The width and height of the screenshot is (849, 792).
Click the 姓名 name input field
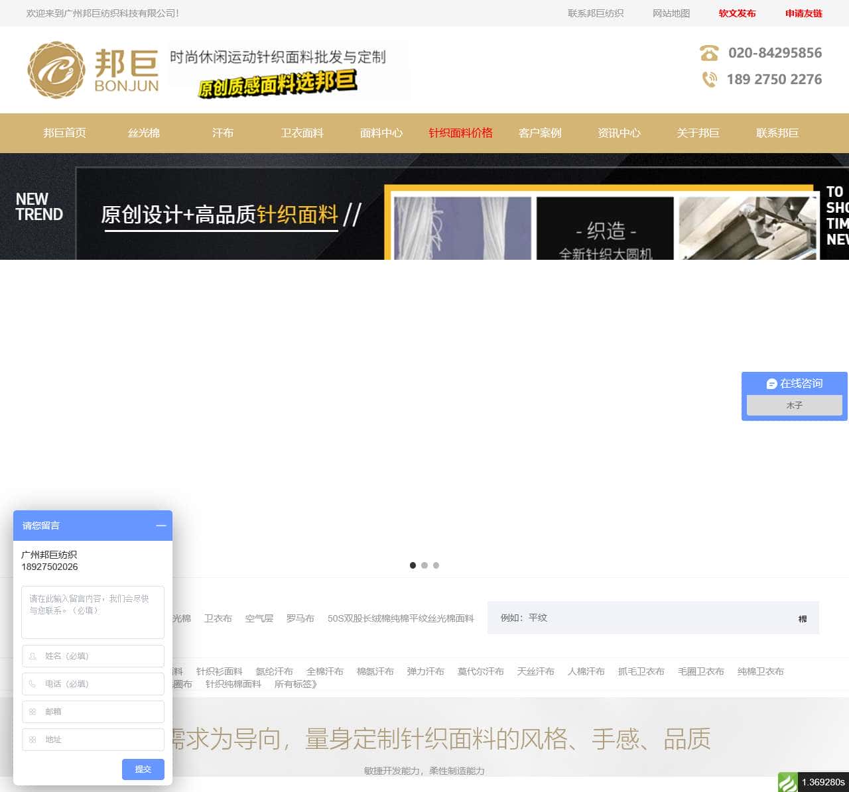pyautogui.click(x=93, y=656)
